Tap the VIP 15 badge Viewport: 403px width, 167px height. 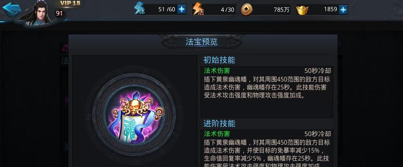point(70,3)
